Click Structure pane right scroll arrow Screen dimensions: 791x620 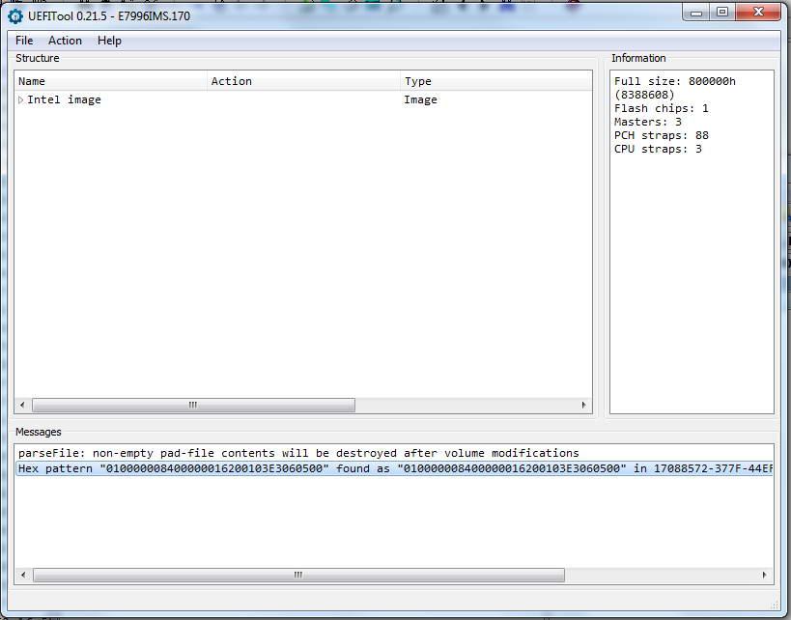[x=583, y=405]
